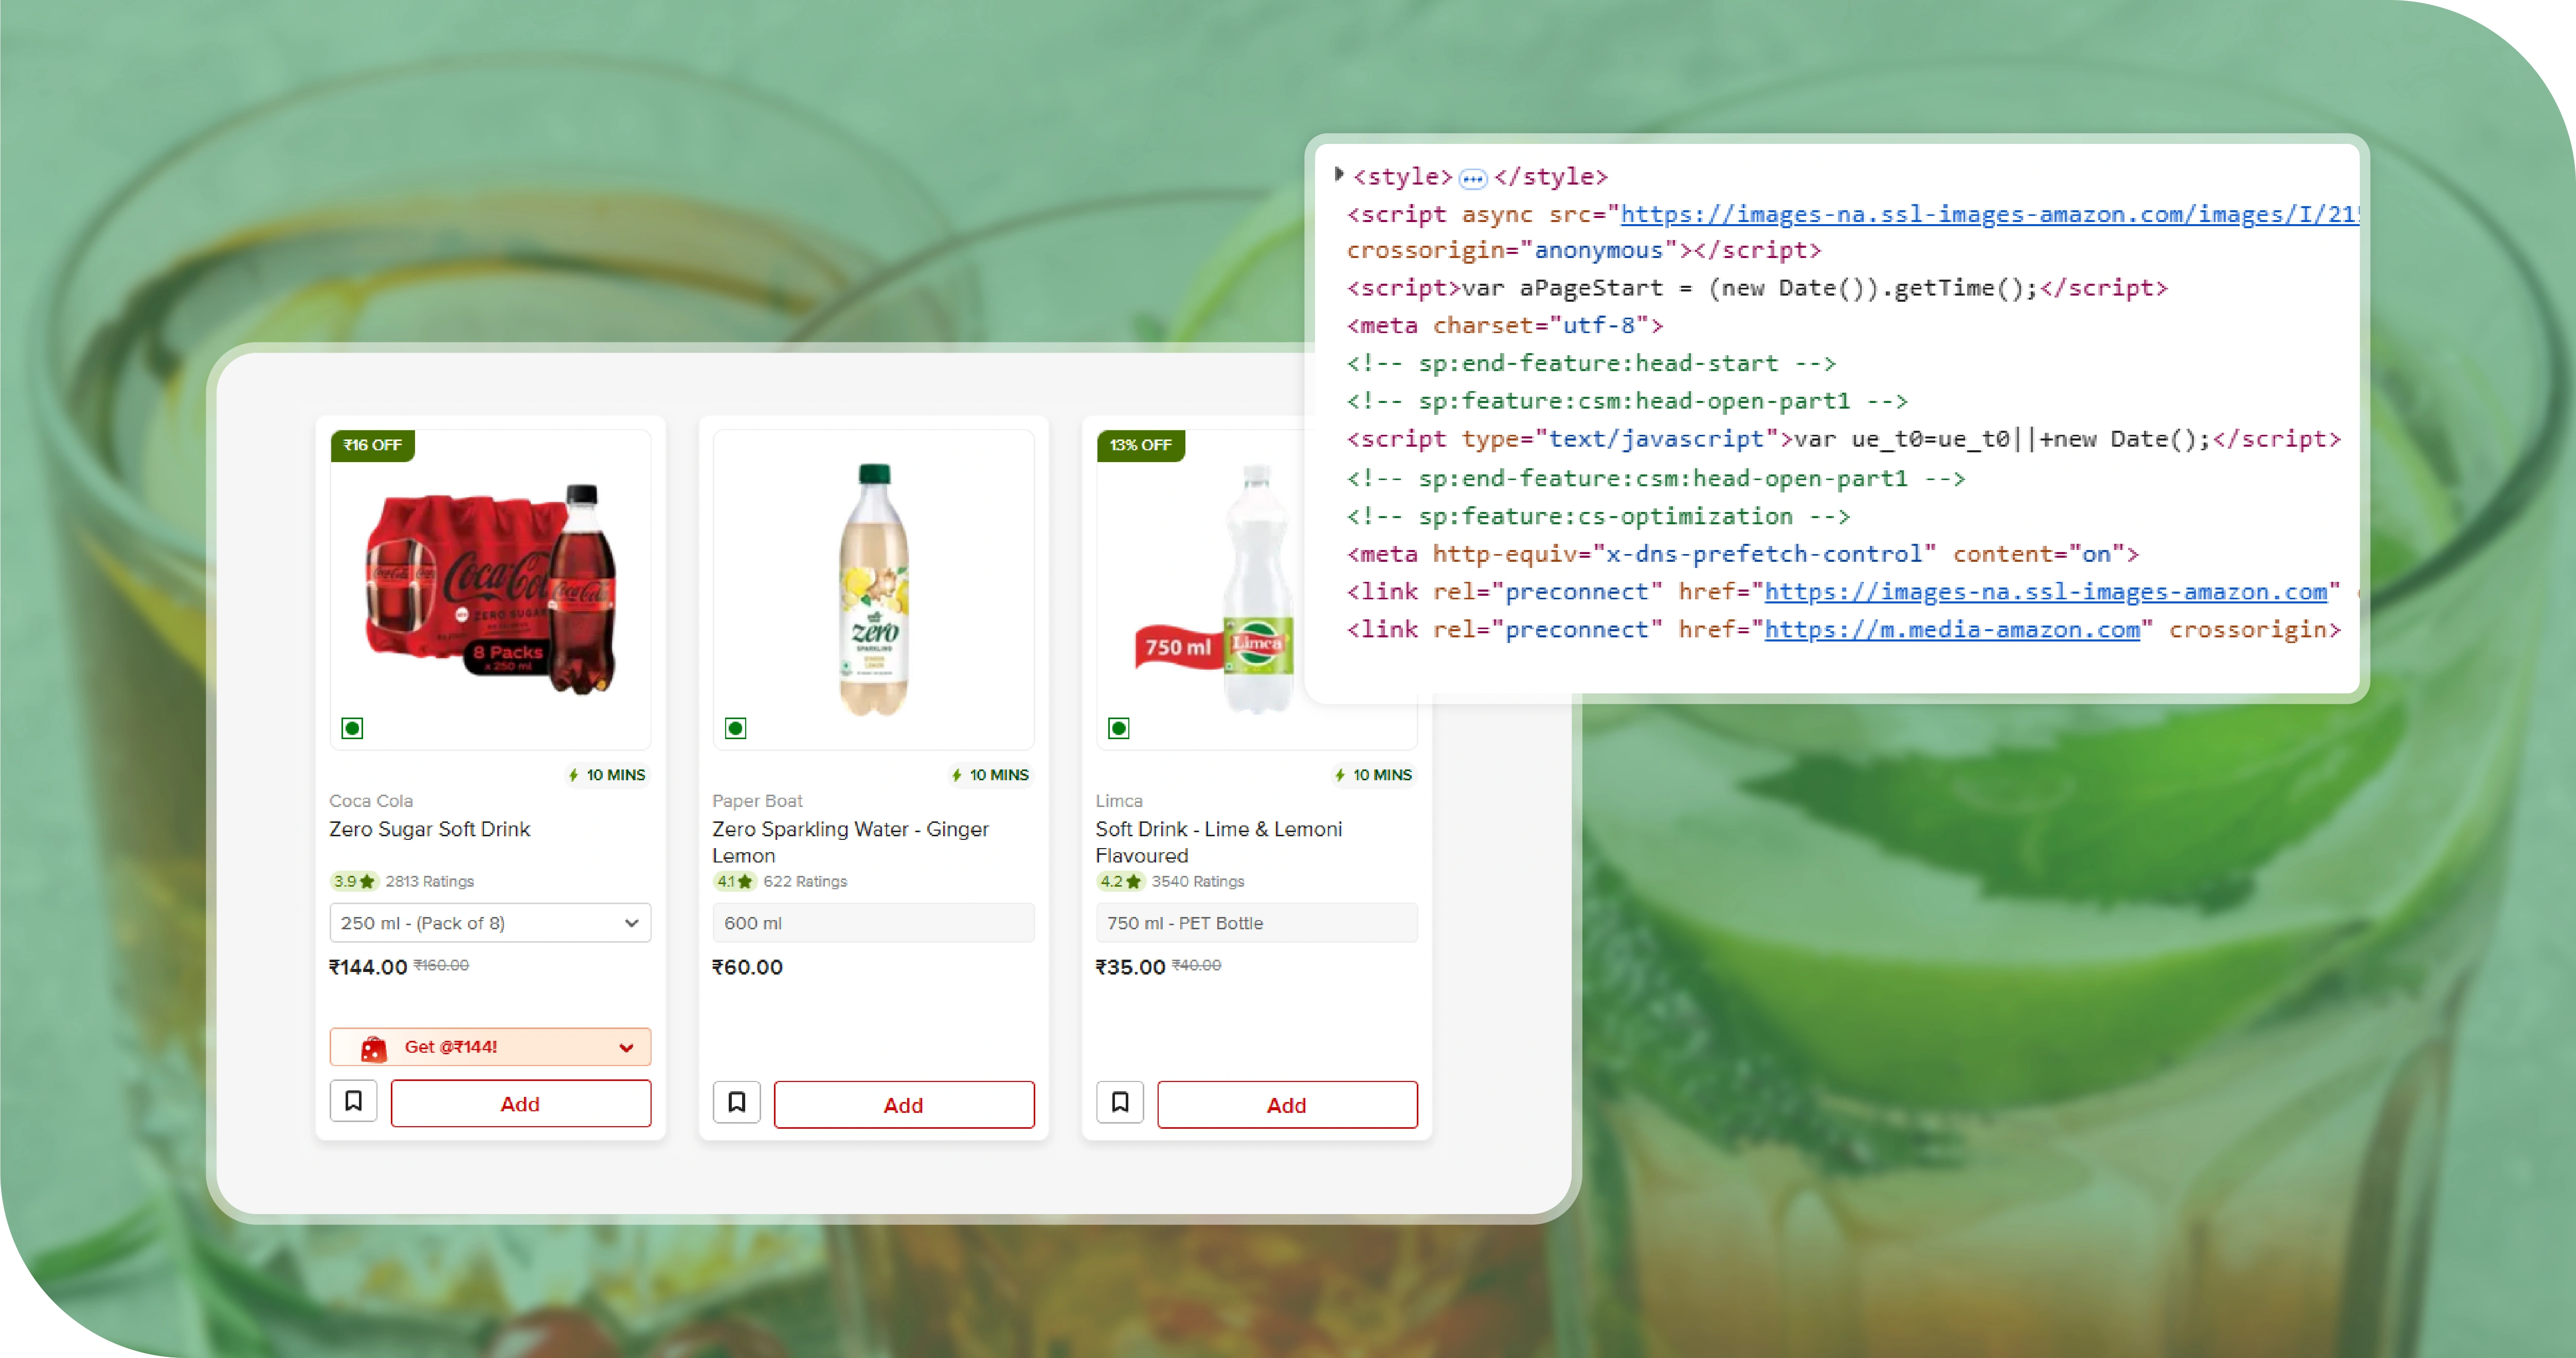Click the ₹144.00 price
Image resolution: width=2576 pixels, height=1358 pixels.
coord(368,967)
